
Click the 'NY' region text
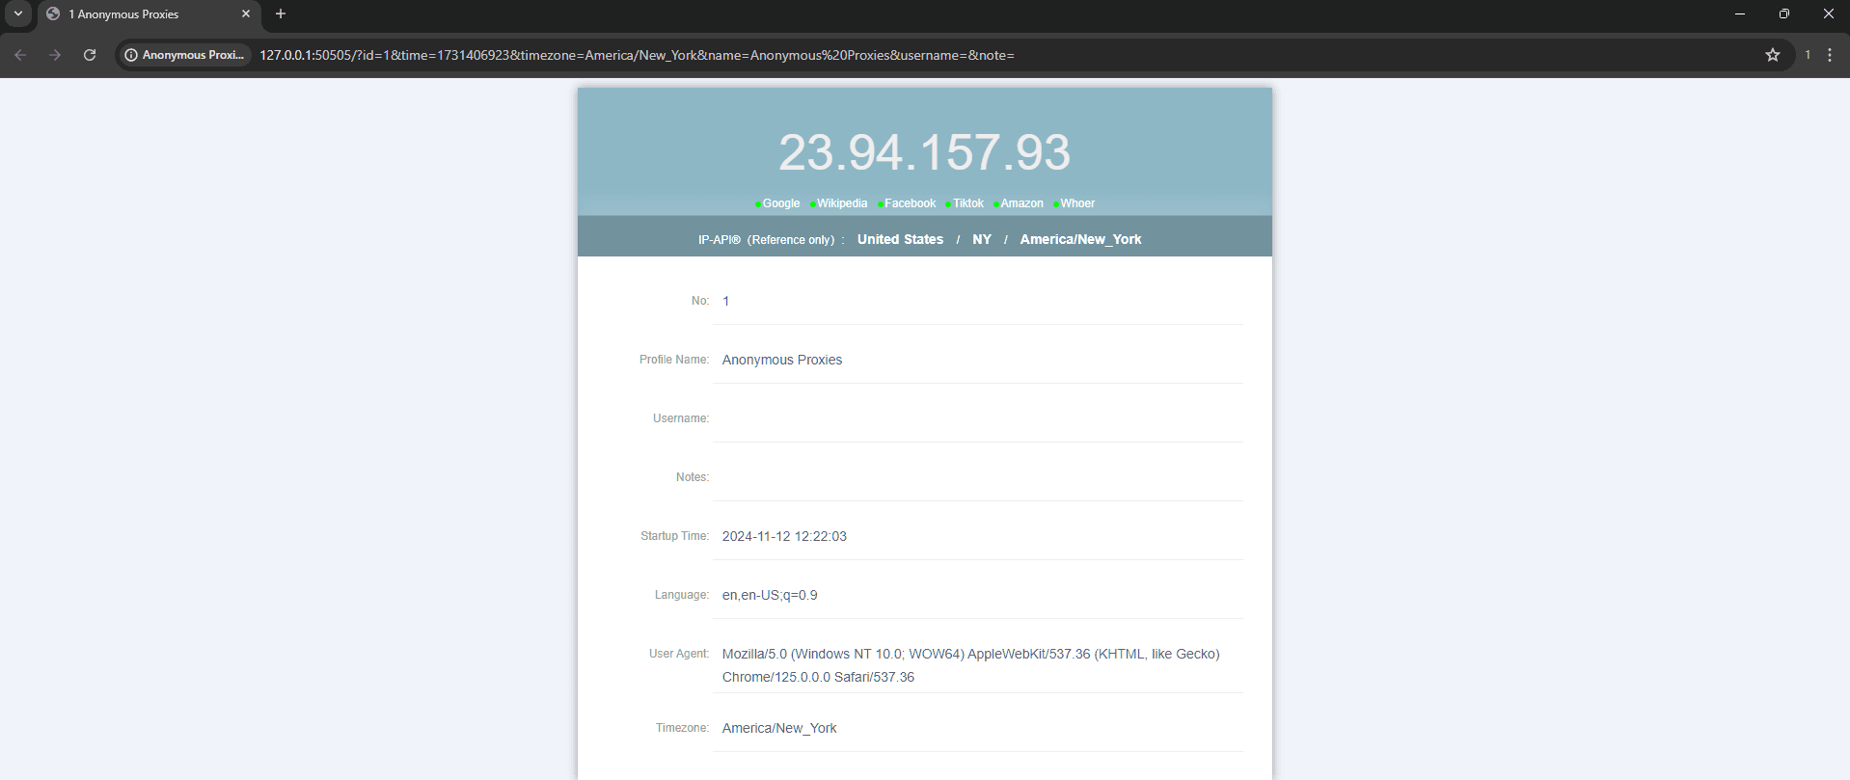[x=982, y=239]
